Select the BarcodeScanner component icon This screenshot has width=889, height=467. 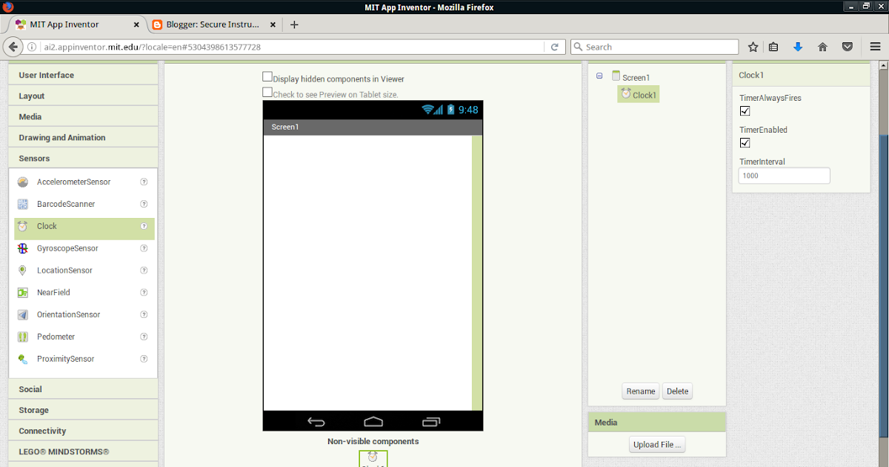[x=23, y=204]
